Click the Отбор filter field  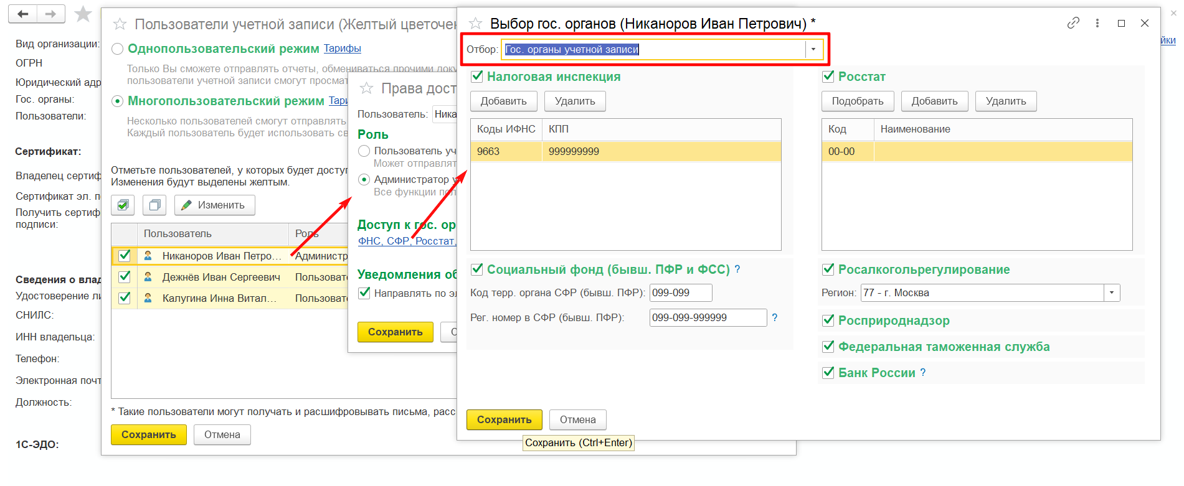[x=654, y=49]
